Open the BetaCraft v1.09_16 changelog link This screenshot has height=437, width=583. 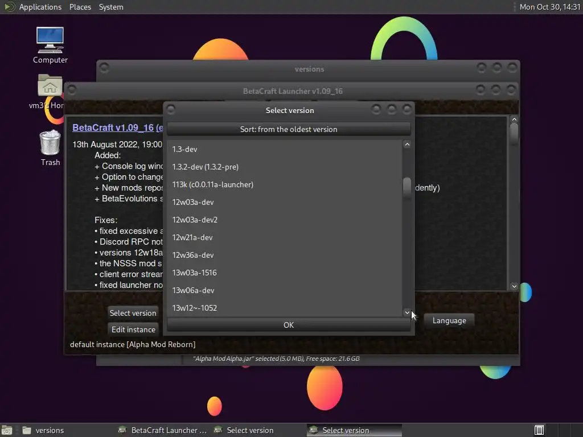pos(117,128)
